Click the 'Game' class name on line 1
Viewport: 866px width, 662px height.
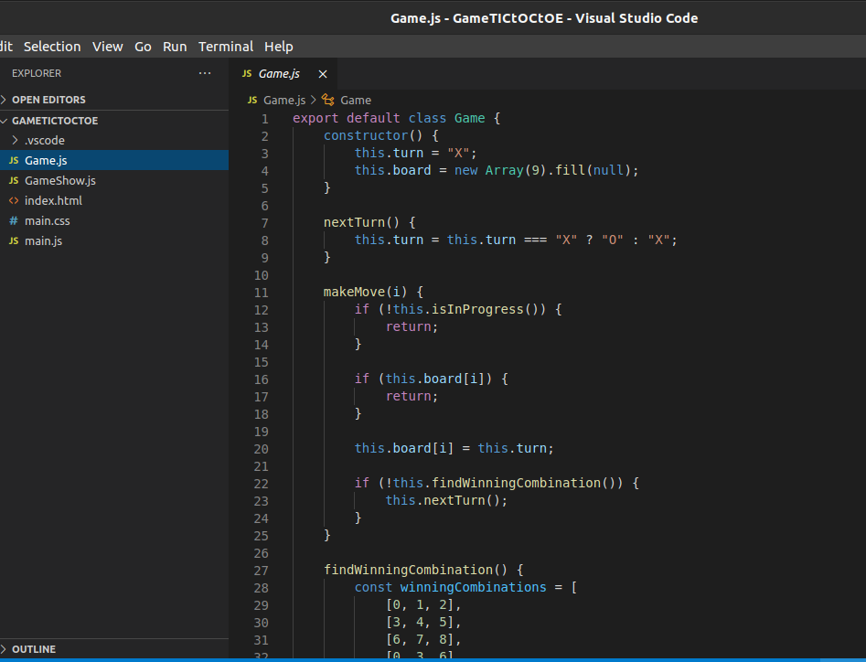[469, 118]
